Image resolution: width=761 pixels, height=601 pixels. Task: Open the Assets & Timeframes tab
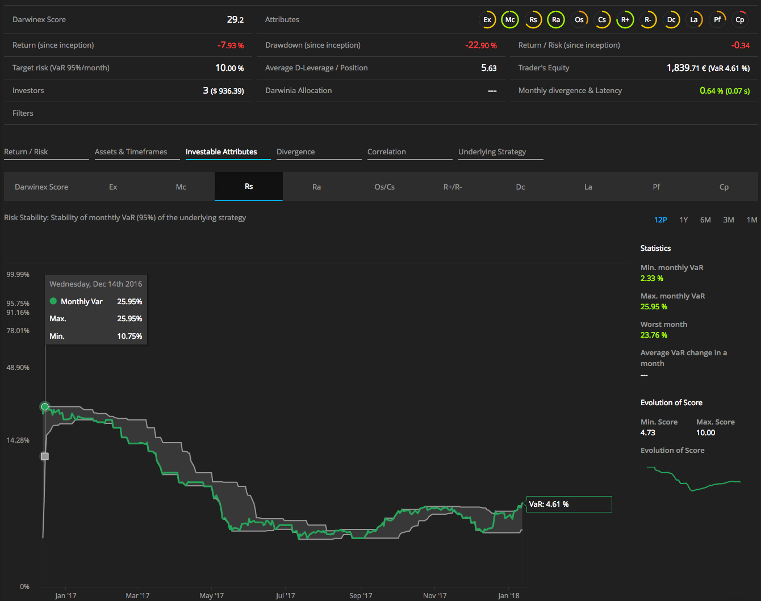[x=137, y=152]
